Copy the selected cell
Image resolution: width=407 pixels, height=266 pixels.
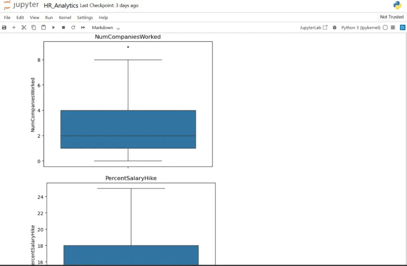click(x=33, y=27)
